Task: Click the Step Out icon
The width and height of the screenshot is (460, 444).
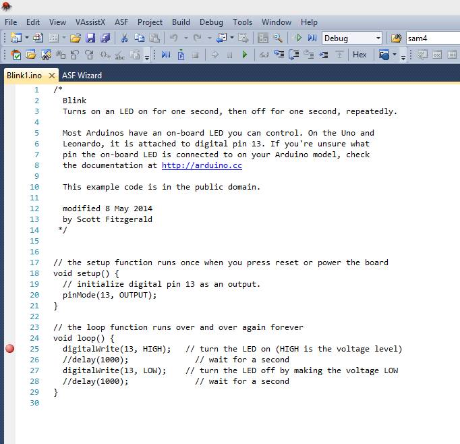Action: pos(309,55)
